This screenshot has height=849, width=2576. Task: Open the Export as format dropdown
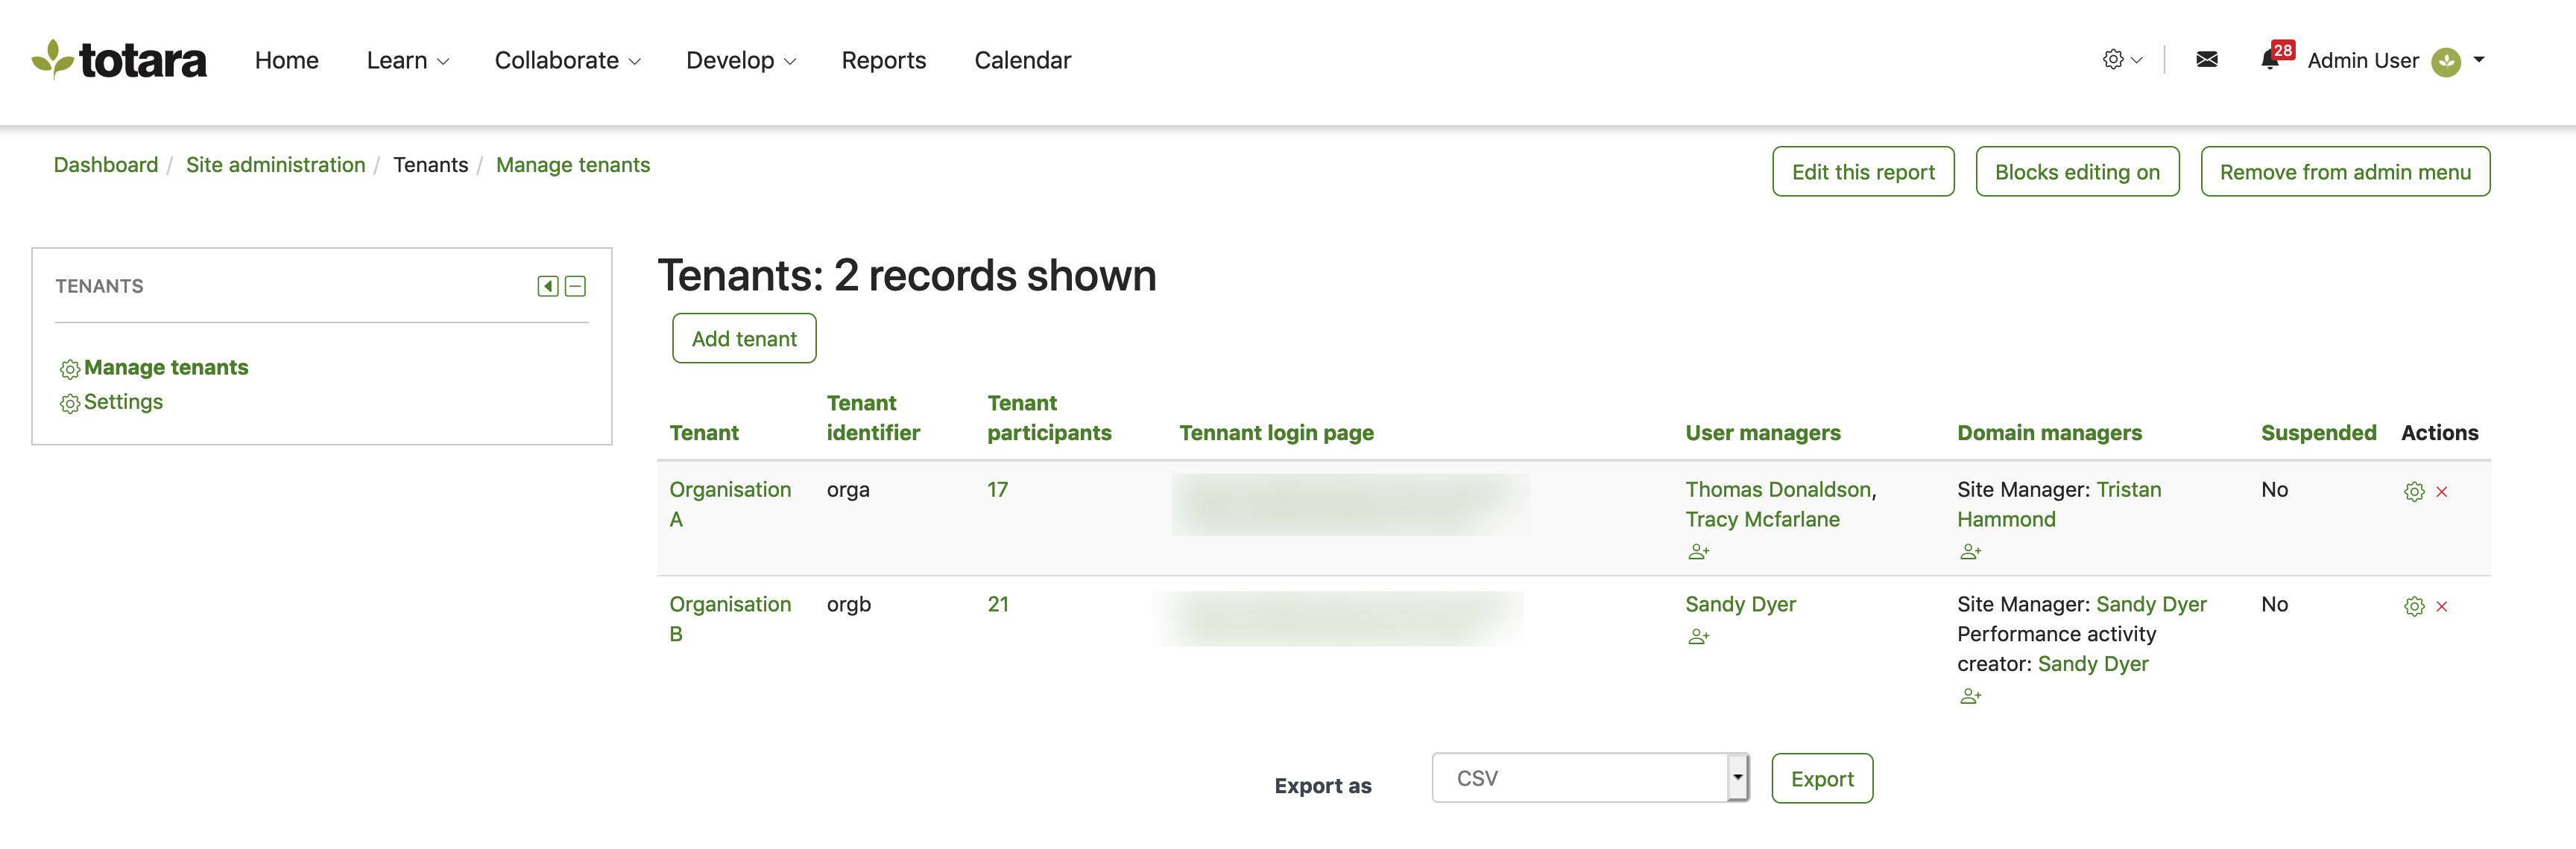(1590, 777)
